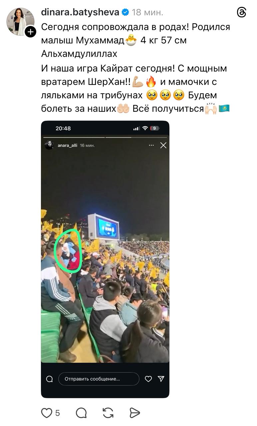This screenshot has width=257, height=426.
Task: Tap dinara.batysheva profile avatar
Action: (x=20, y=22)
